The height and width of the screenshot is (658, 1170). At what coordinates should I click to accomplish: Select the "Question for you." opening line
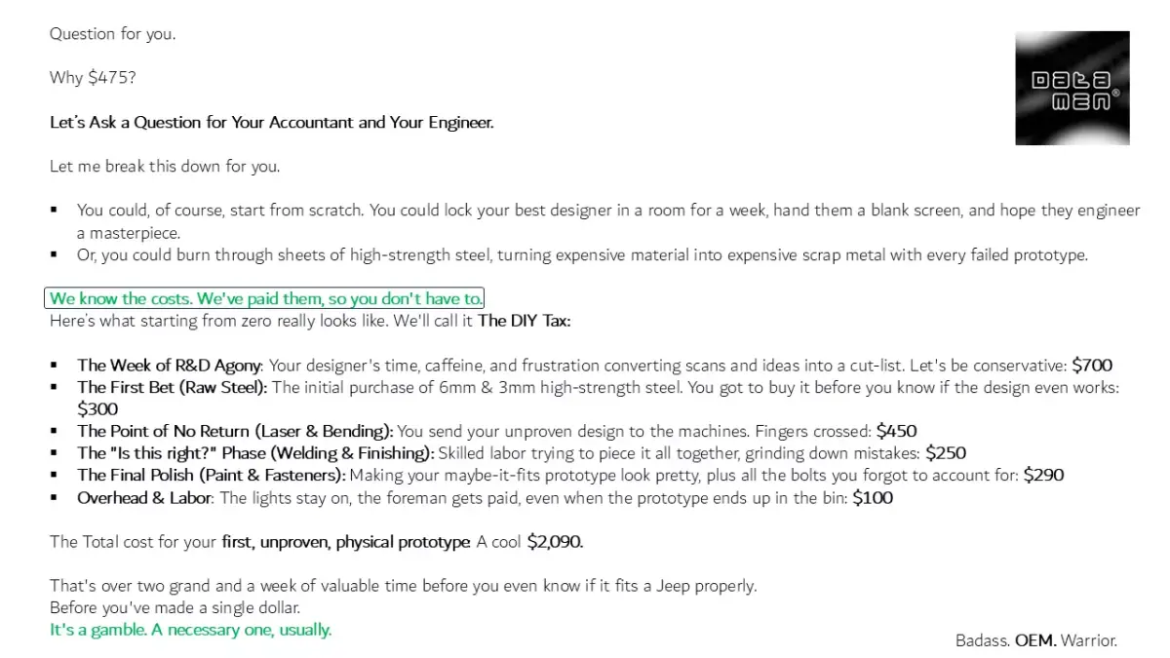pyautogui.click(x=112, y=34)
